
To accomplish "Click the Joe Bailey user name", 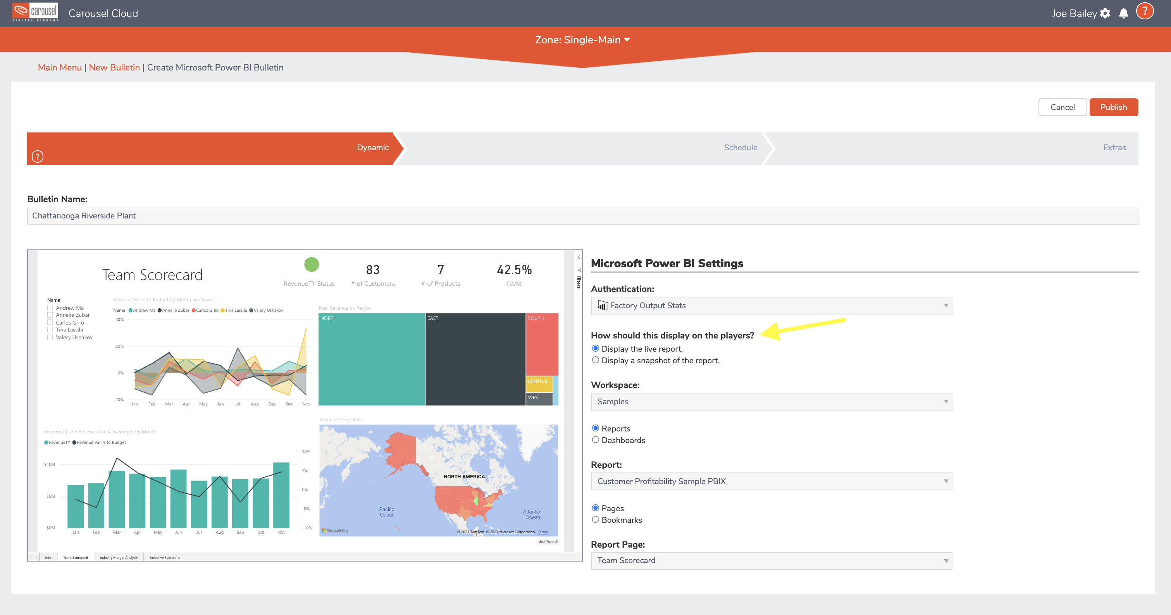I will [x=1074, y=14].
